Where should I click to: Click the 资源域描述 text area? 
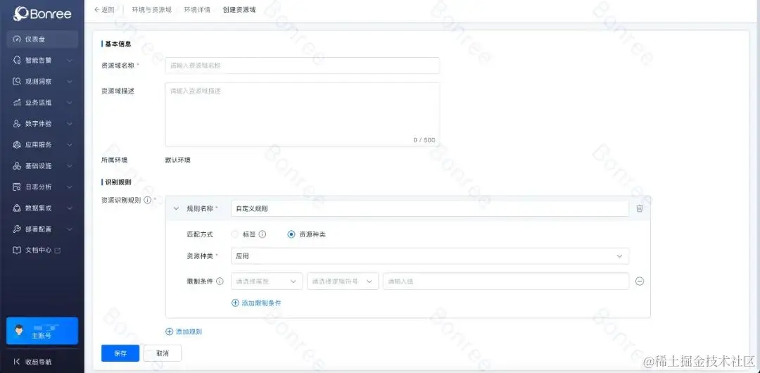click(x=302, y=115)
